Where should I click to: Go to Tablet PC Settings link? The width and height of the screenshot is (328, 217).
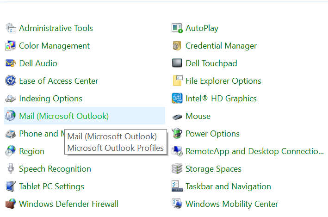[x=51, y=186]
